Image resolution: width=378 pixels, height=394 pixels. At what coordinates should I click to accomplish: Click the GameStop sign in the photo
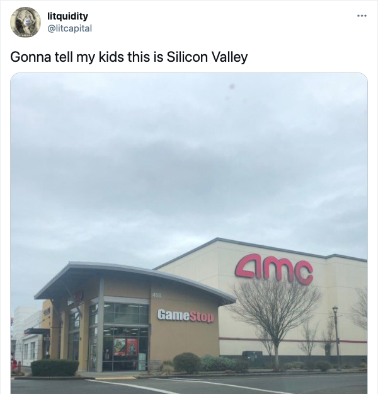(x=185, y=316)
